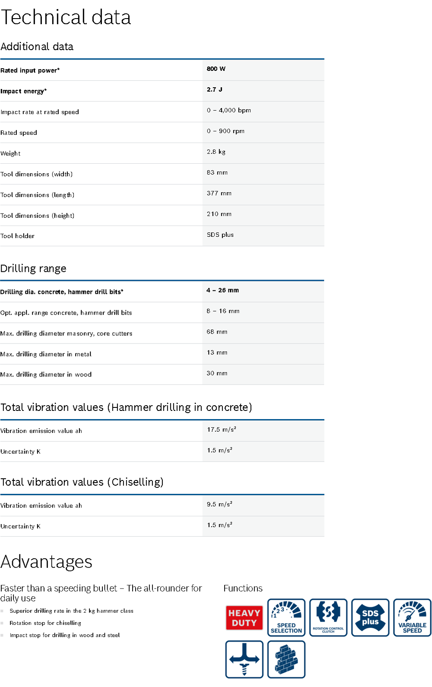Click the Functions heading above the icons
This screenshot has width=432, height=687.
(243, 588)
